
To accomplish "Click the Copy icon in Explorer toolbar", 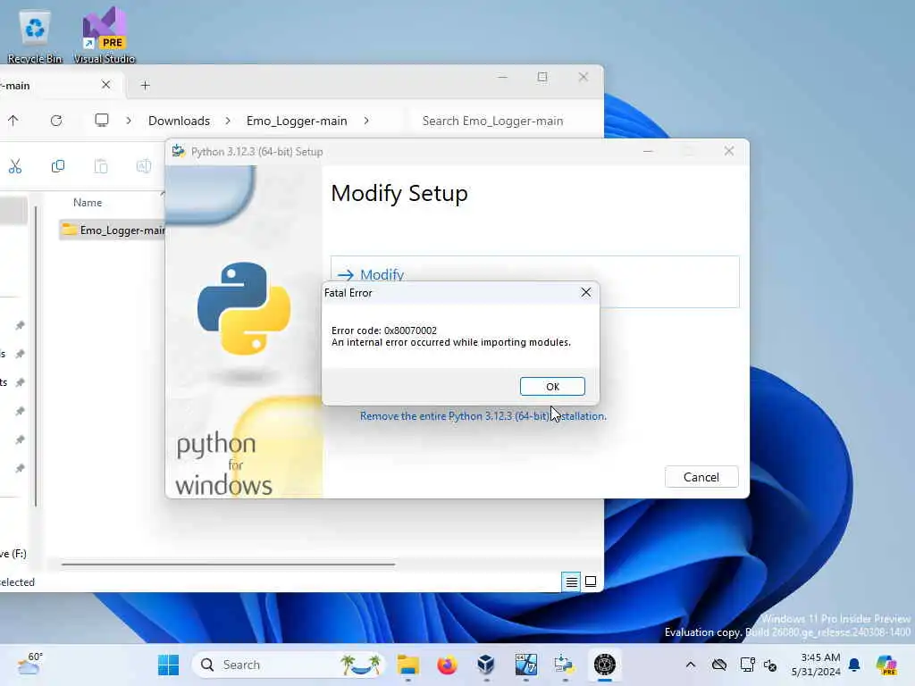I will 58,166.
